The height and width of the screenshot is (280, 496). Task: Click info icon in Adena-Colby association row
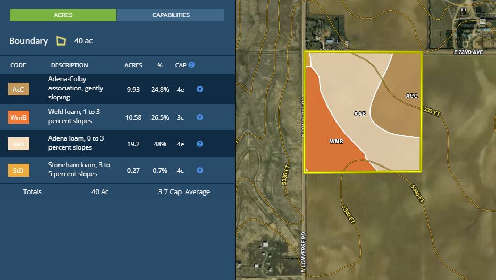(x=200, y=90)
